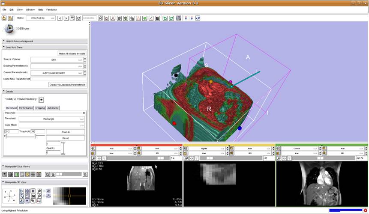
Task: Open module history icon in toolbar
Action: (x=72, y=18)
